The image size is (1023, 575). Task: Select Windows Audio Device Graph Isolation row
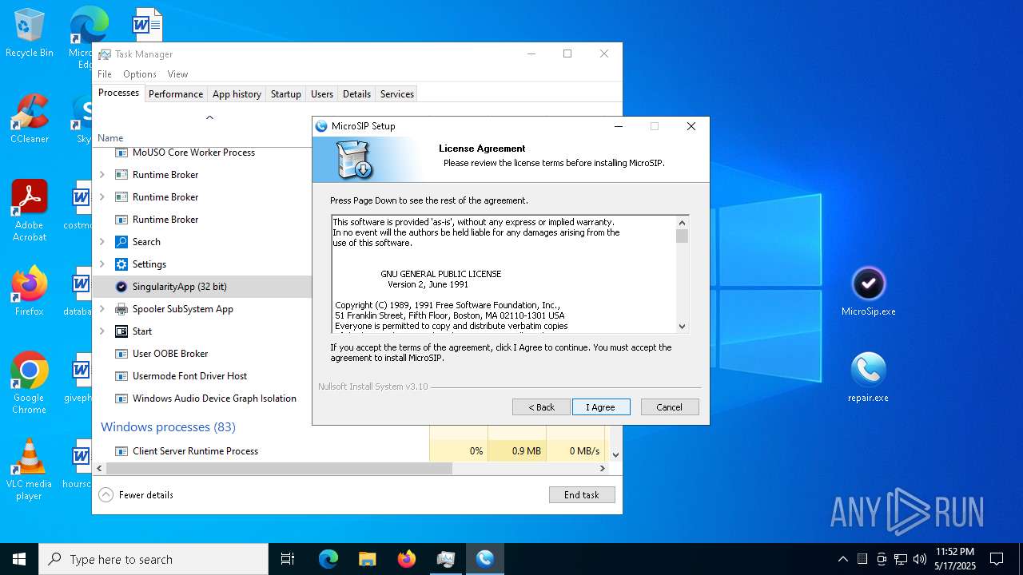(x=202, y=399)
